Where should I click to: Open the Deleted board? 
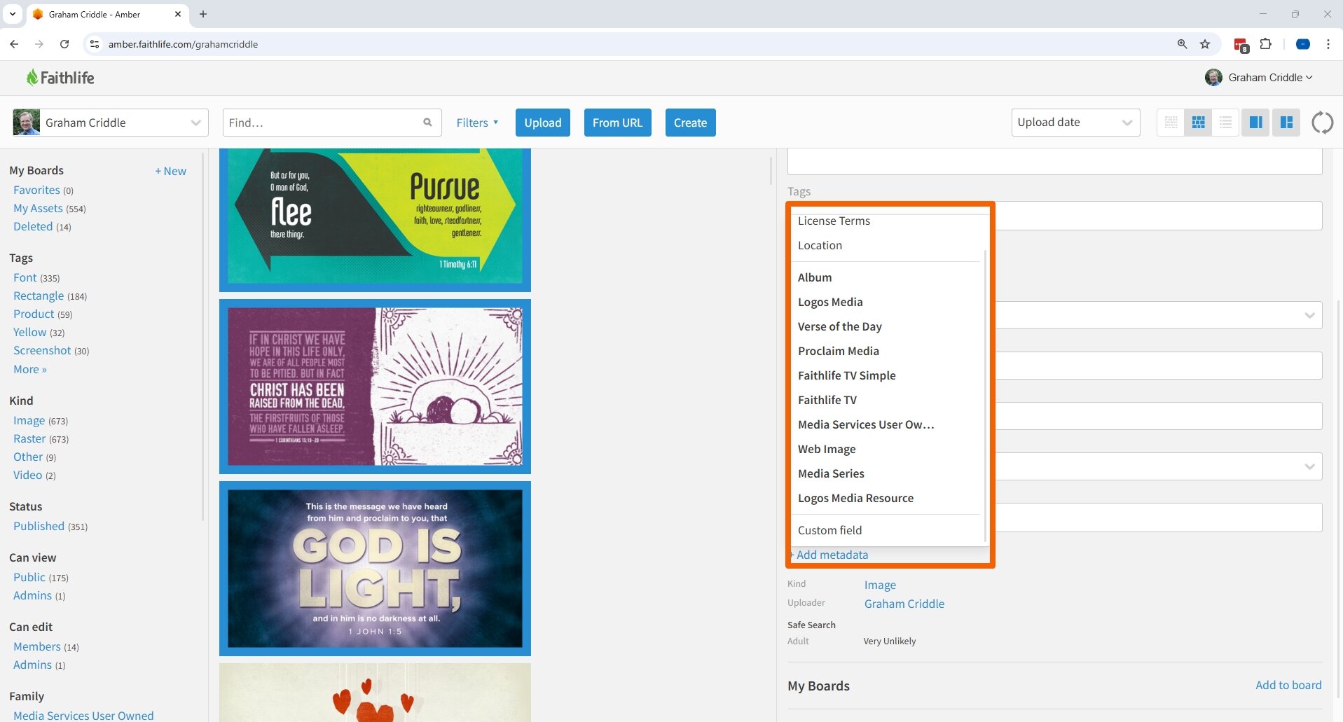33,226
